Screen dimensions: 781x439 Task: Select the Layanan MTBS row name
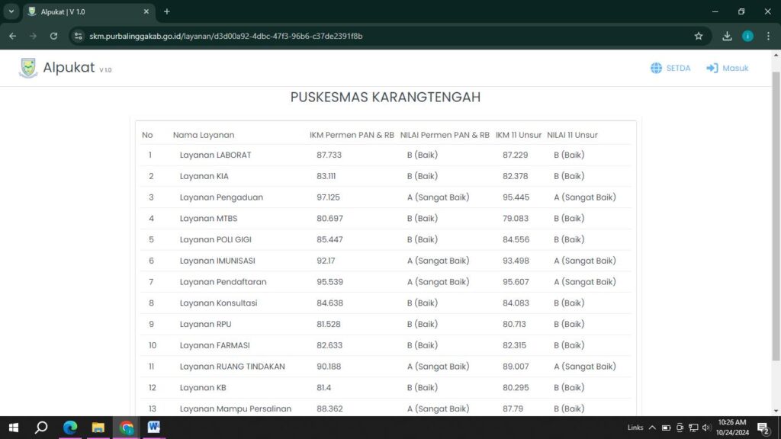[209, 219]
